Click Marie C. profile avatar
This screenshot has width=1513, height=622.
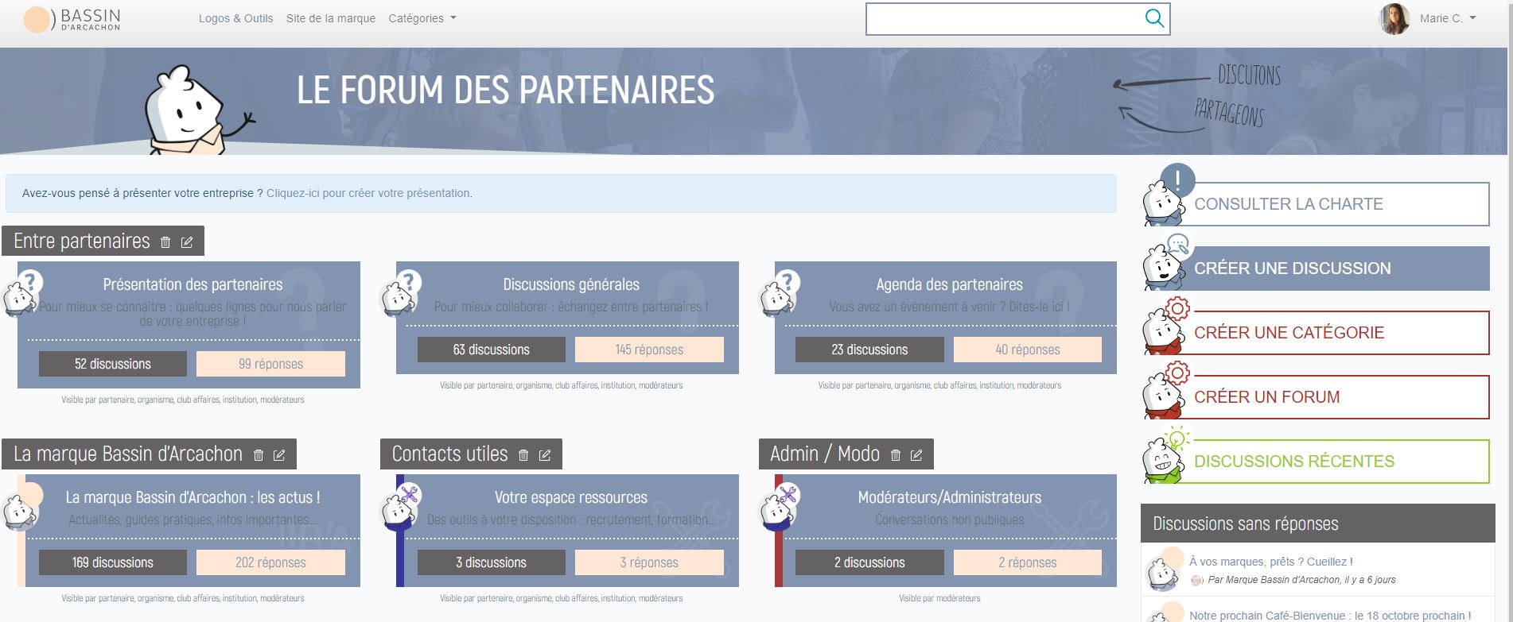[1394, 19]
